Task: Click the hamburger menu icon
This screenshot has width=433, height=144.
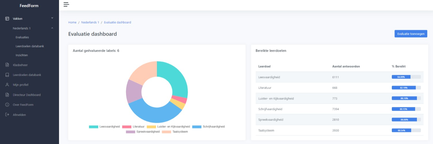Action: tap(66, 4)
